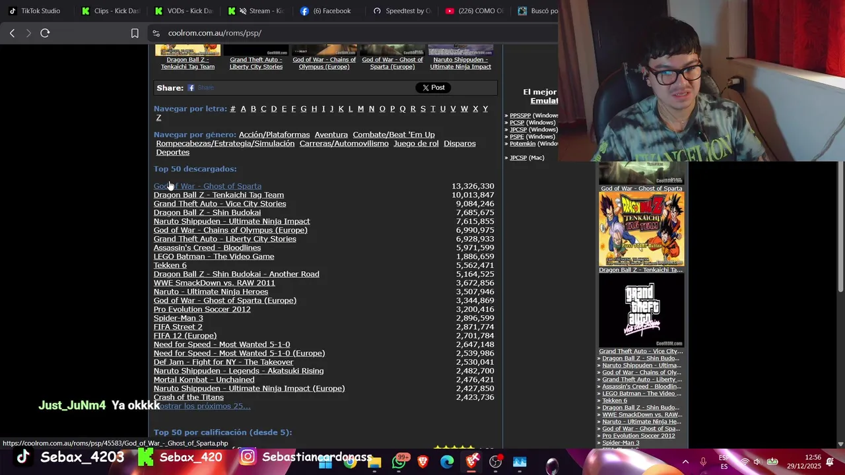
Task: Open the Windows Start menu
Action: pos(325,462)
